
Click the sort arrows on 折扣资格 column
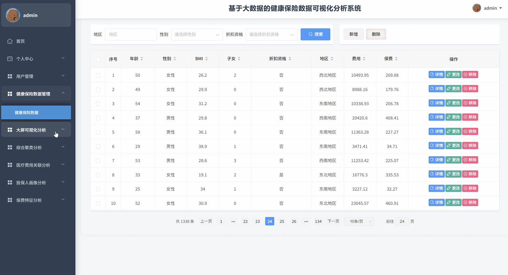[x=290, y=59]
